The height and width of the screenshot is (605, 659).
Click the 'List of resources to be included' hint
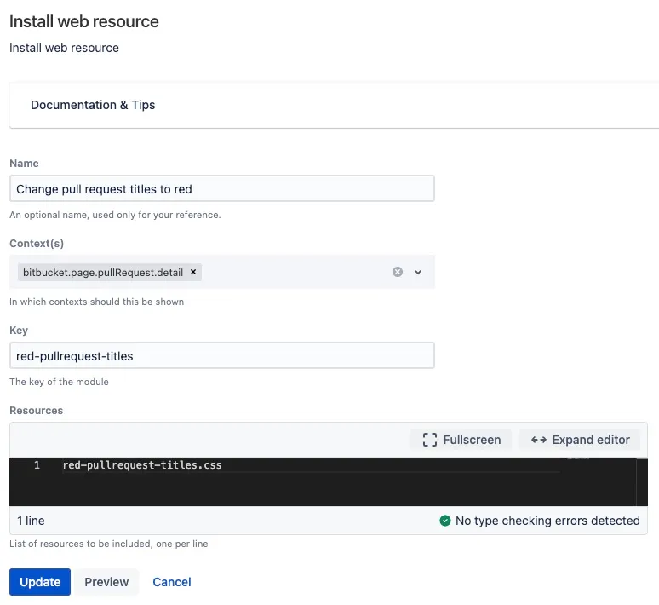click(x=108, y=544)
